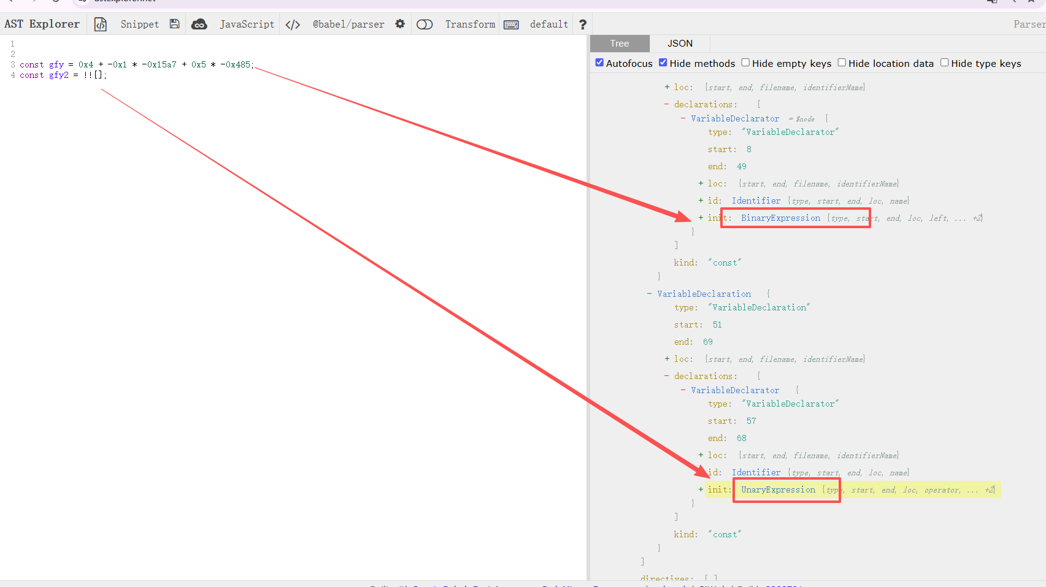Click the save snippet floppy icon

point(175,24)
